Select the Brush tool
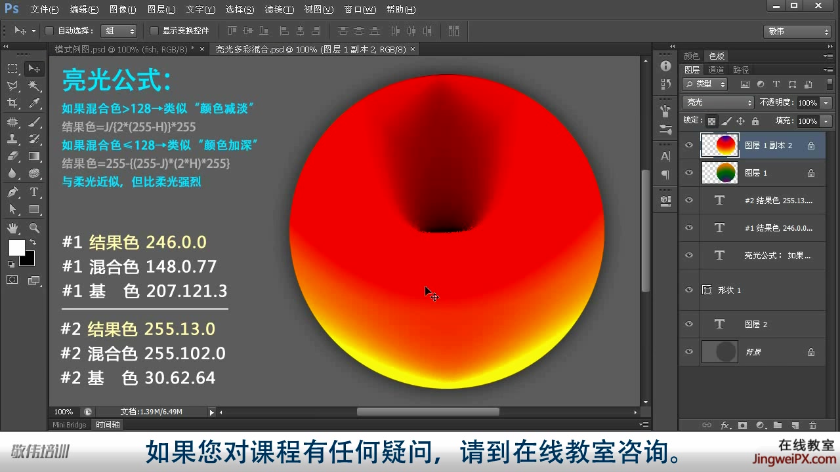The width and height of the screenshot is (840, 472). point(32,123)
